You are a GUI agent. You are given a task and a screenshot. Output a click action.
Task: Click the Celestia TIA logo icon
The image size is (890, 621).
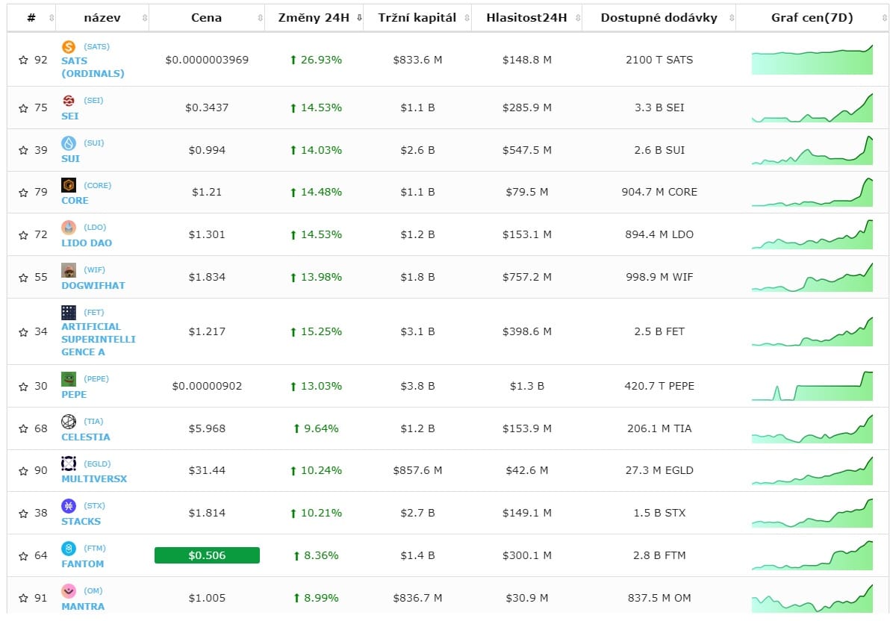coord(69,421)
